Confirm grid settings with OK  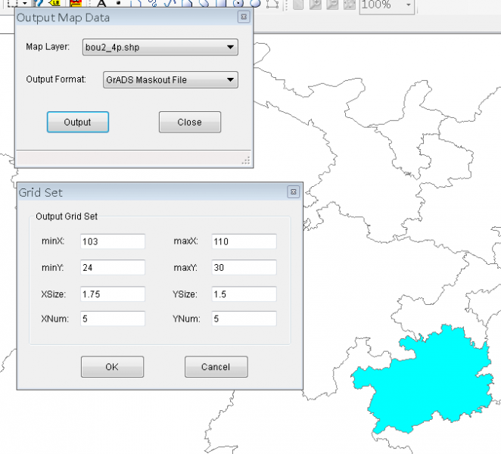[112, 367]
